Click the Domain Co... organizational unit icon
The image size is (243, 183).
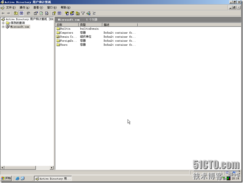(58, 37)
